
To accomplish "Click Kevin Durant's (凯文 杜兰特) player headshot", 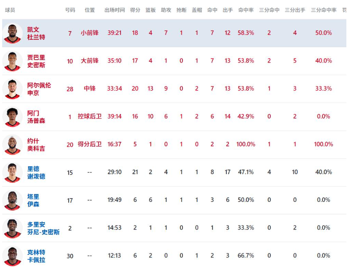I will 12,33.
